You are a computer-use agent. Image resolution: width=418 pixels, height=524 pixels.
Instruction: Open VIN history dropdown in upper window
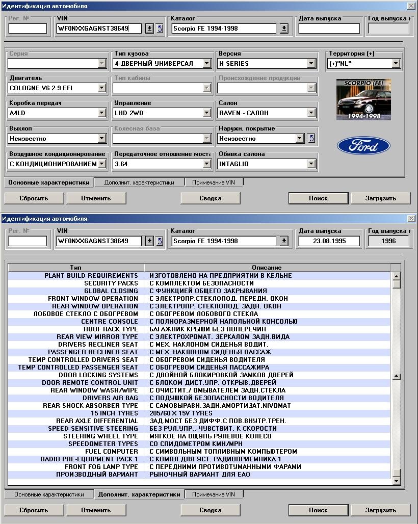coord(150,29)
